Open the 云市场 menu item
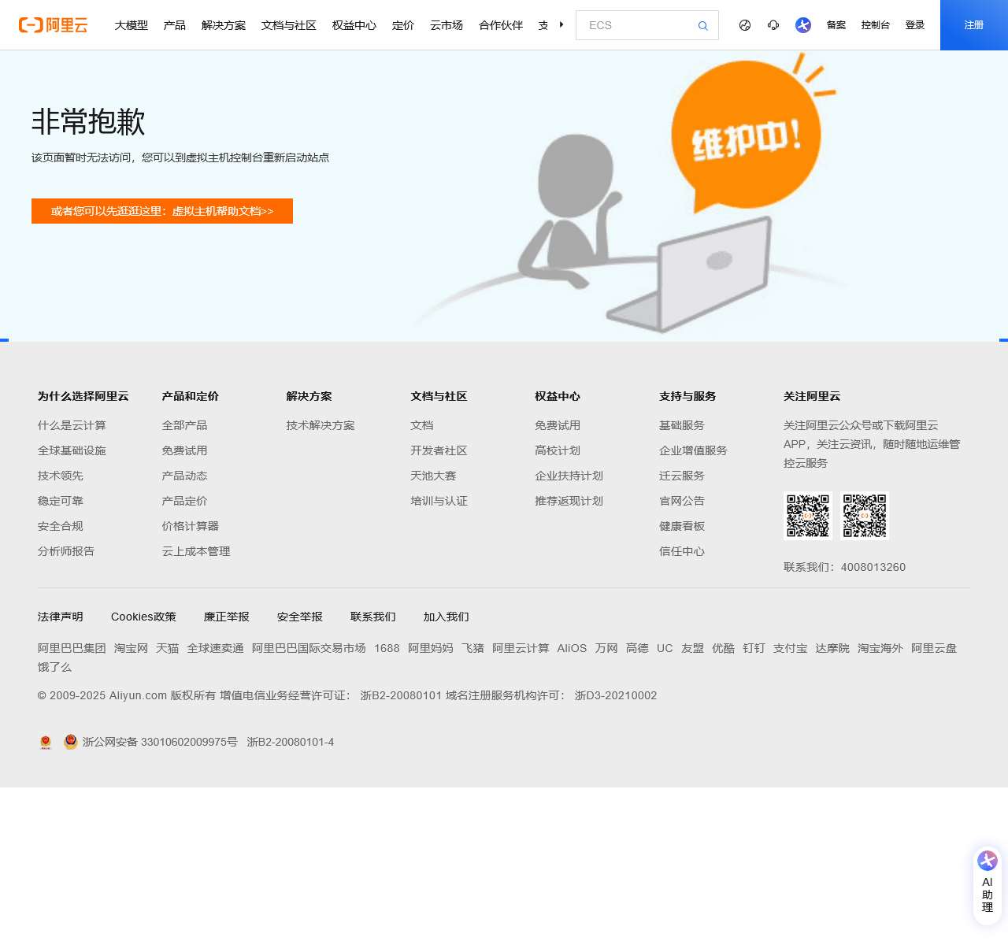This screenshot has width=1008, height=941. coord(447,25)
